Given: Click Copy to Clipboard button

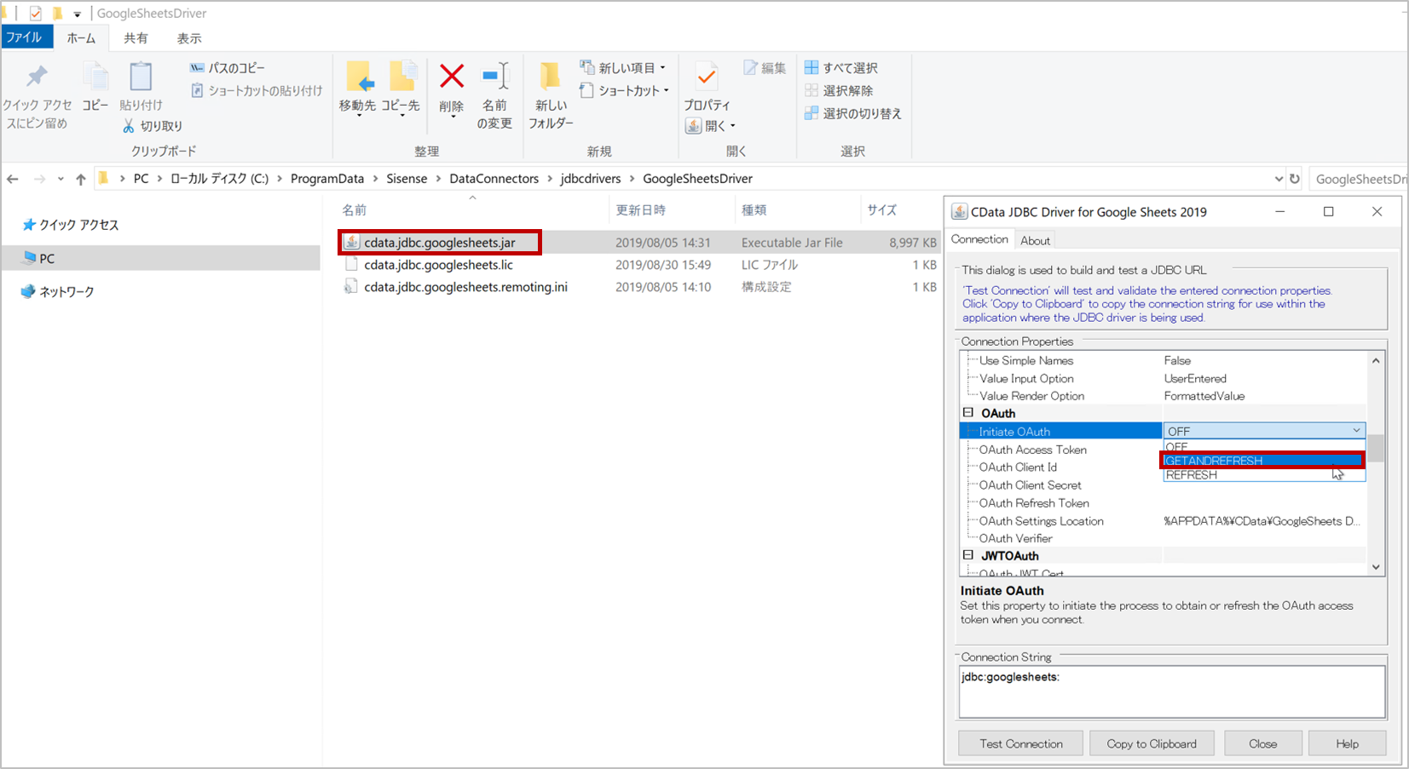Looking at the screenshot, I should point(1152,743).
